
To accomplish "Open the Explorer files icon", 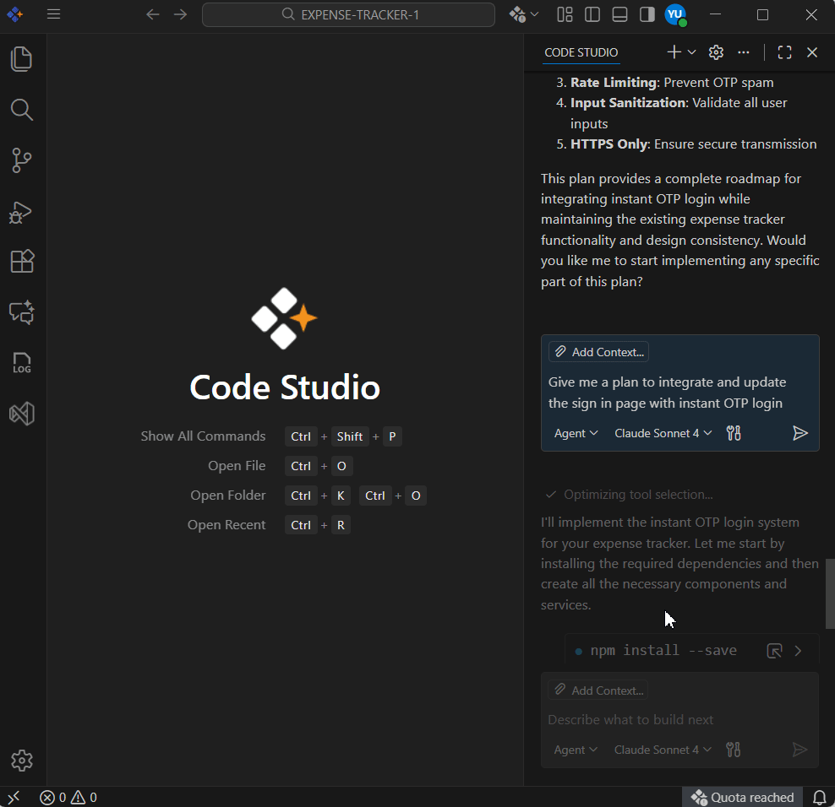I will [22, 59].
